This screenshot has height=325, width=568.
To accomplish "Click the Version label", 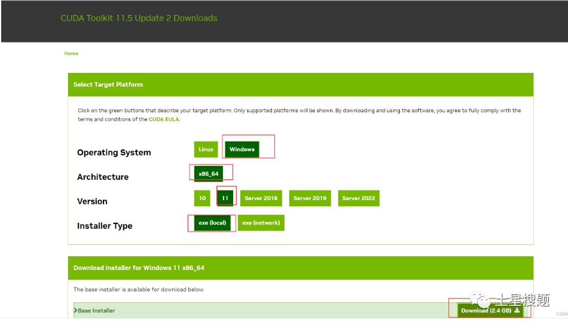I will click(x=92, y=201).
